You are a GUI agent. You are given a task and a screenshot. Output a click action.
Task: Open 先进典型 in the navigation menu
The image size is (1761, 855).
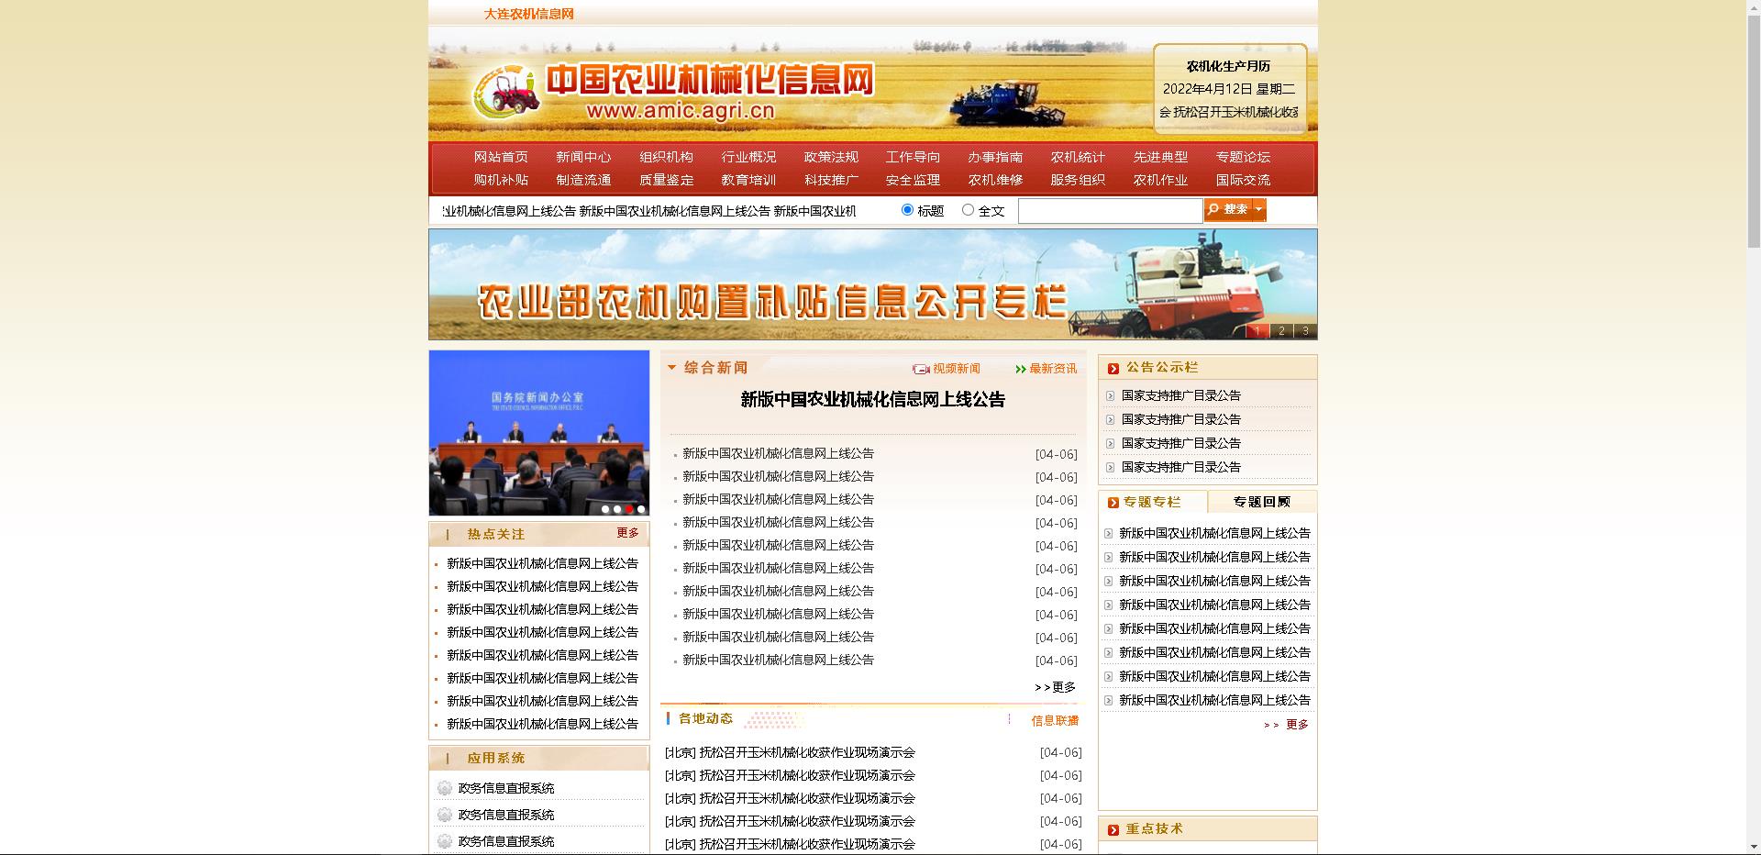point(1160,157)
